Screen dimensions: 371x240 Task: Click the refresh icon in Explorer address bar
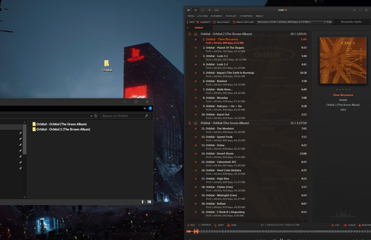click(x=96, y=116)
